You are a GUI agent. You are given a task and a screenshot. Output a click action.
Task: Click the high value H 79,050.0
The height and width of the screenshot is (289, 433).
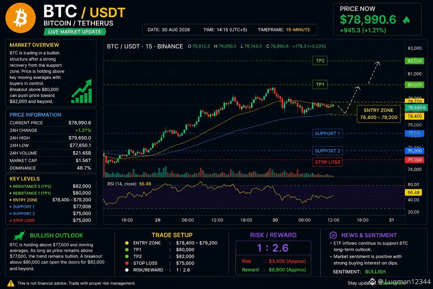tap(225, 46)
